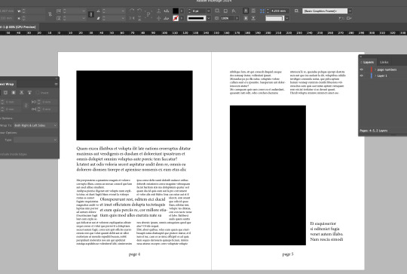The height and width of the screenshot is (274, 407).
Task: Toggle the active constrain scale button
Action: click(91, 14)
